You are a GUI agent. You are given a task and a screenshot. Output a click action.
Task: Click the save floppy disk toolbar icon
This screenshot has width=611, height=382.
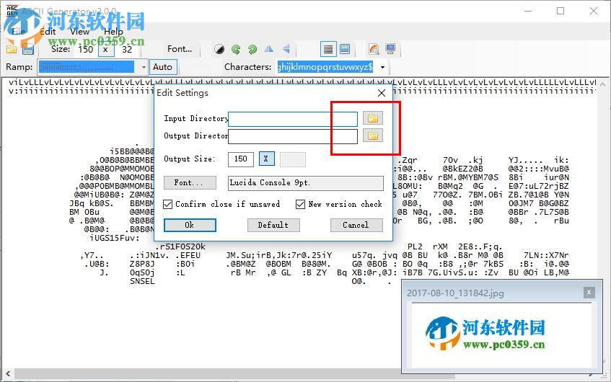(x=27, y=50)
